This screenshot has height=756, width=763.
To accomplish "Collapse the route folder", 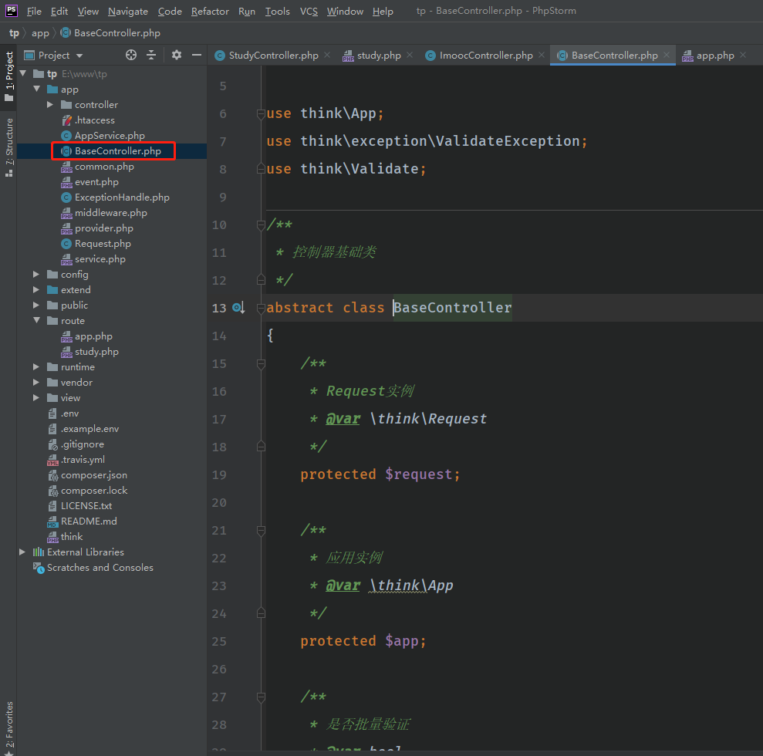I will [x=36, y=321].
